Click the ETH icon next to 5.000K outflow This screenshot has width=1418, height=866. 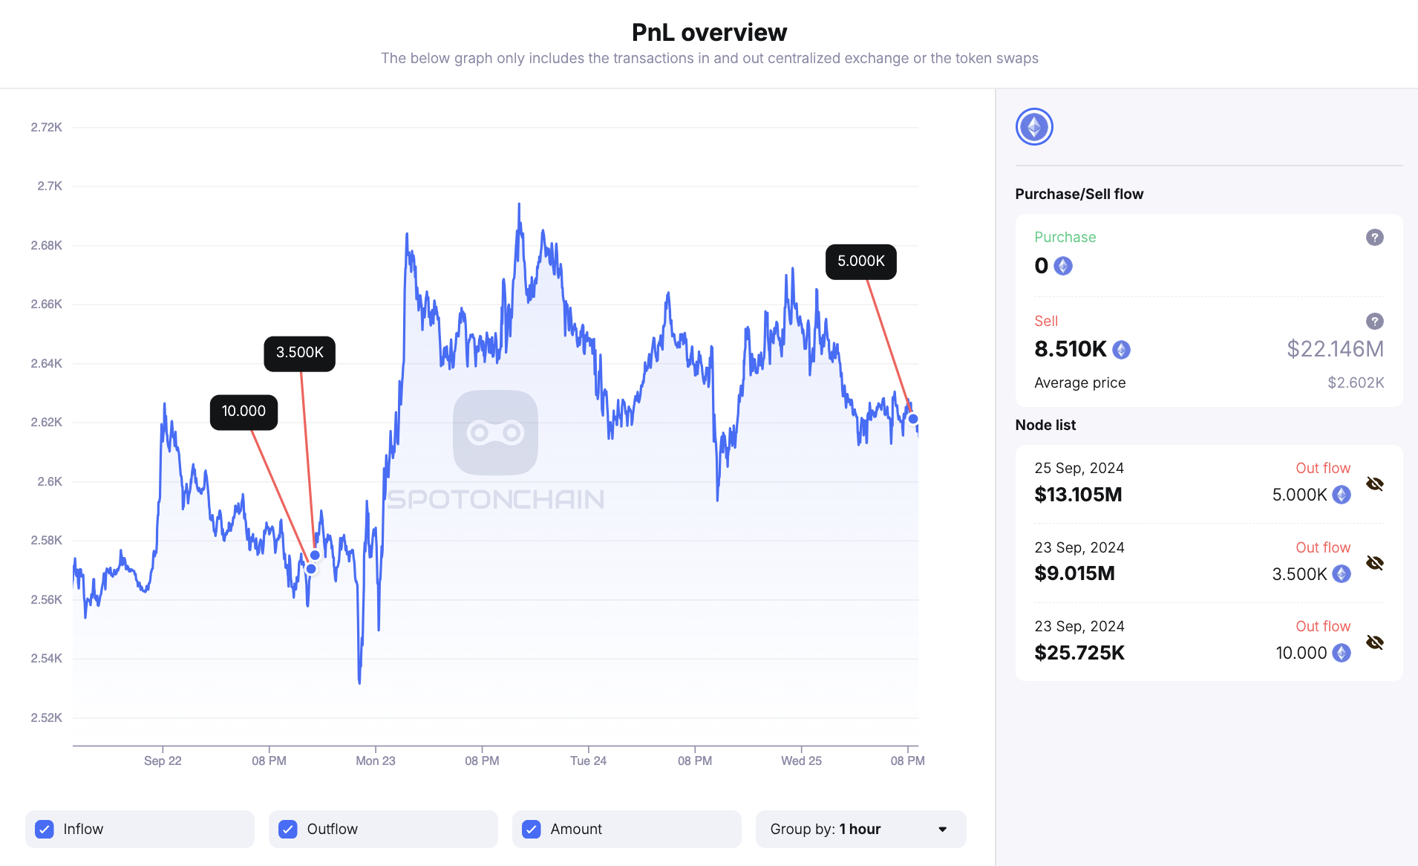(1341, 495)
